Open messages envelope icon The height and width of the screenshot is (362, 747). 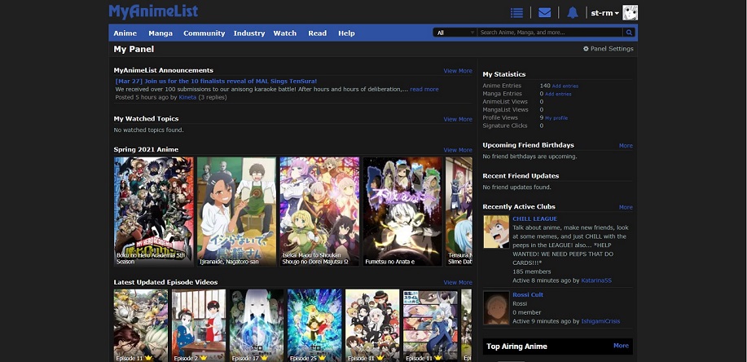[x=544, y=13]
